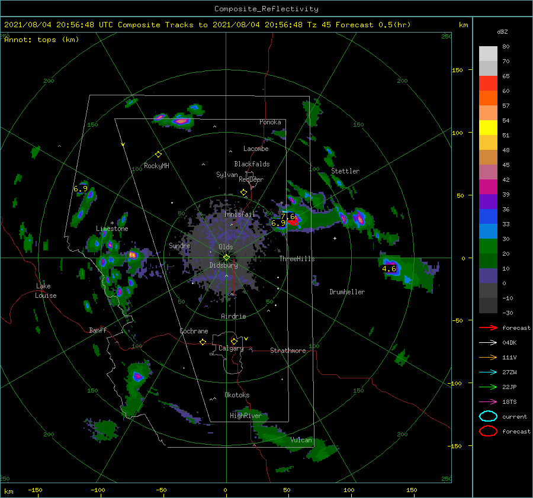Click the green 22JP arrow legend icon
The image size is (533, 498).
[x=488, y=387]
